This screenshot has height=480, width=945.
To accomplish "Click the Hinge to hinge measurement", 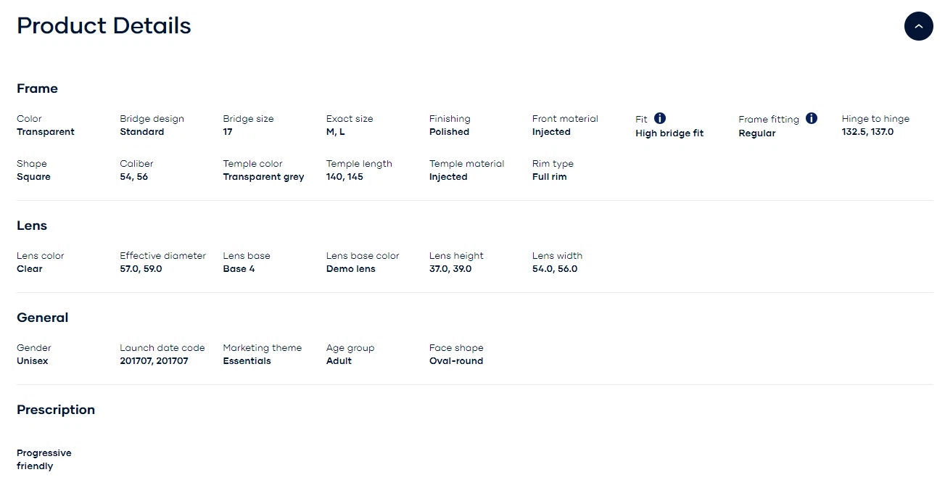I will pos(867,132).
